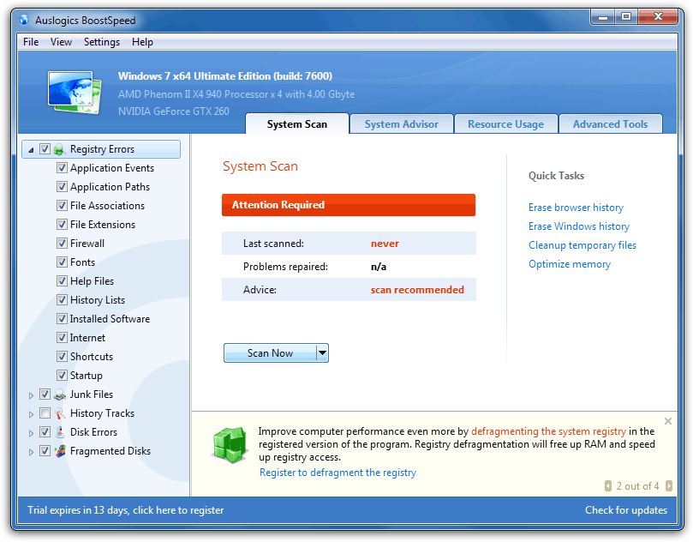Uncheck the Firewall checkbox

pyautogui.click(x=62, y=244)
